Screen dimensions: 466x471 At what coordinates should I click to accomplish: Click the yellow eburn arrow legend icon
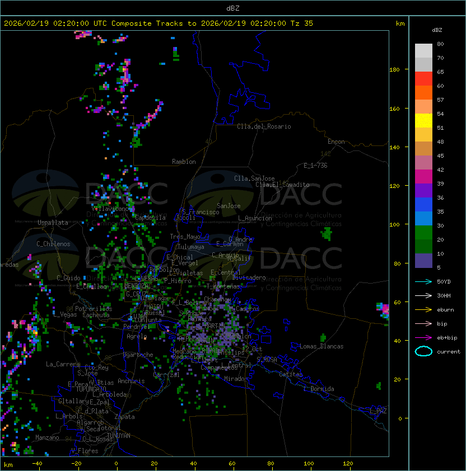tap(423, 310)
